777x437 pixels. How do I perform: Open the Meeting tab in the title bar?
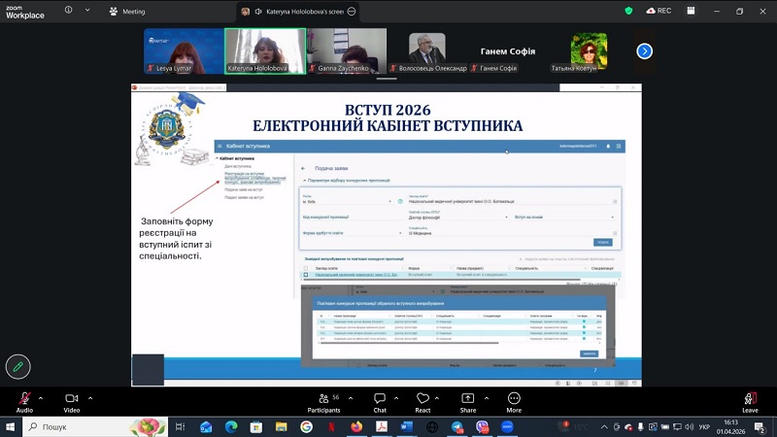(x=126, y=12)
